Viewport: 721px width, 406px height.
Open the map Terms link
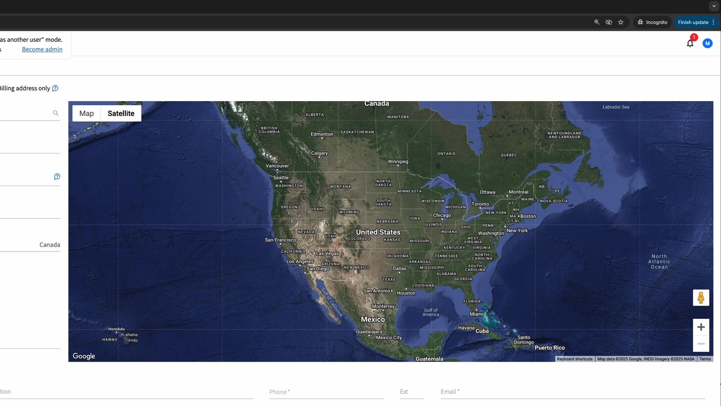pos(705,359)
